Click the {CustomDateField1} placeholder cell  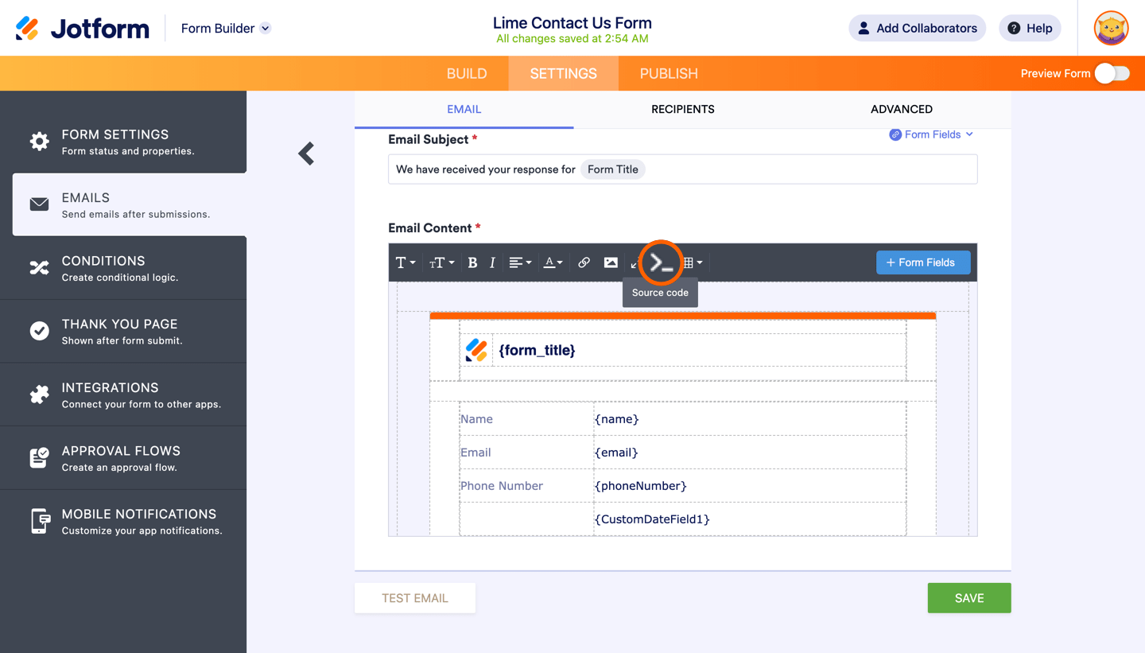[750, 519]
